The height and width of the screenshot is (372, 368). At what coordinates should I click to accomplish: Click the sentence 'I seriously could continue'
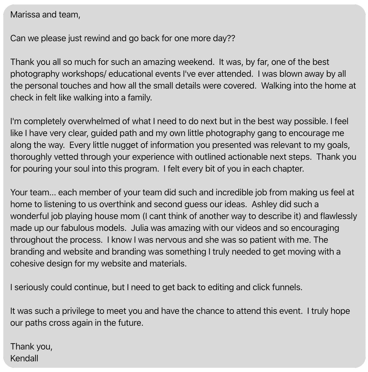(156, 287)
